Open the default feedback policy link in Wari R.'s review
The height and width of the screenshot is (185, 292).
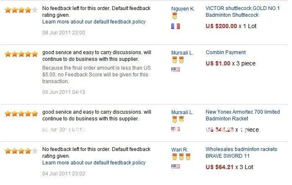pos(94,163)
